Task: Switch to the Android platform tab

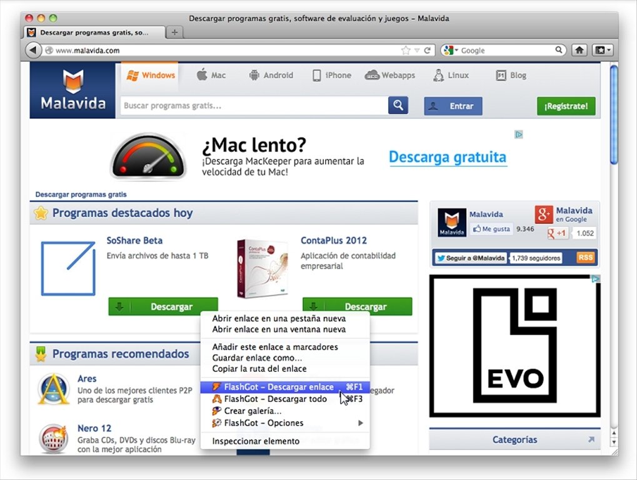Action: 271,76
